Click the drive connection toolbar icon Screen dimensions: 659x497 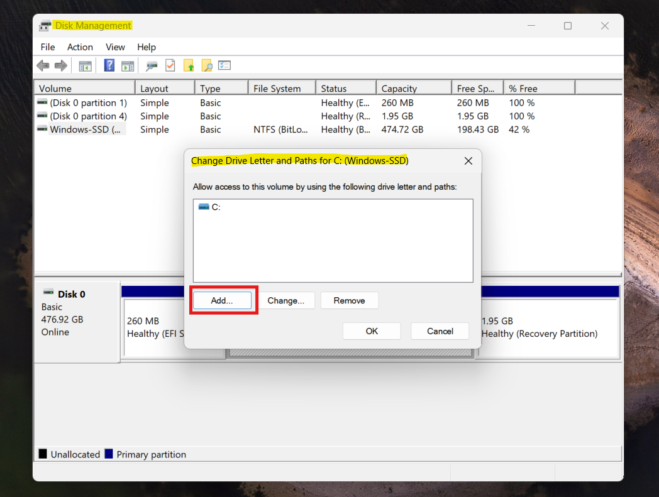152,65
